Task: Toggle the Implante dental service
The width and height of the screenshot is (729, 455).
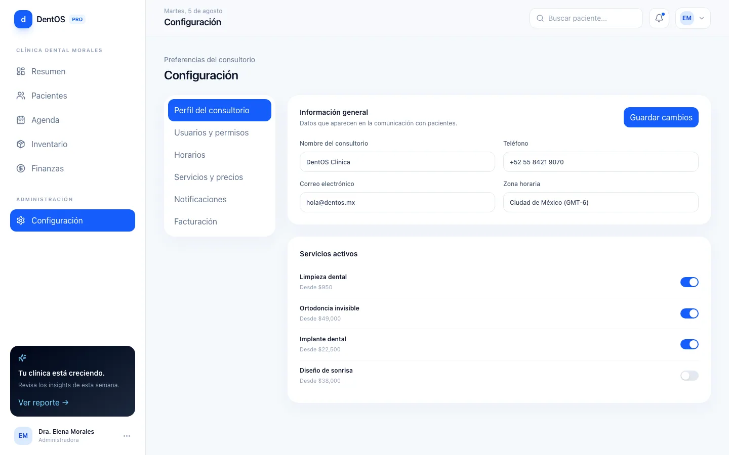Action: click(690, 344)
